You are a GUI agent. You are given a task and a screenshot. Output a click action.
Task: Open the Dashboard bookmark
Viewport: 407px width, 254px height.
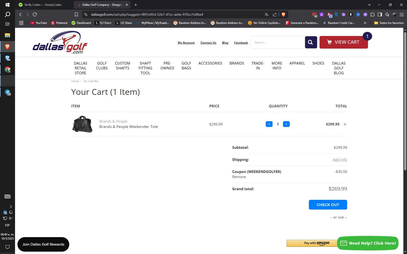(x=81, y=23)
